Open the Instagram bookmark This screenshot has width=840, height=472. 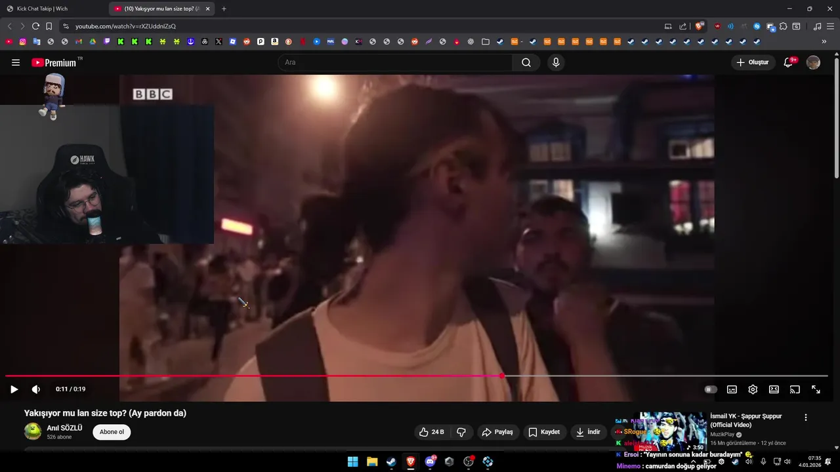[x=22, y=41]
